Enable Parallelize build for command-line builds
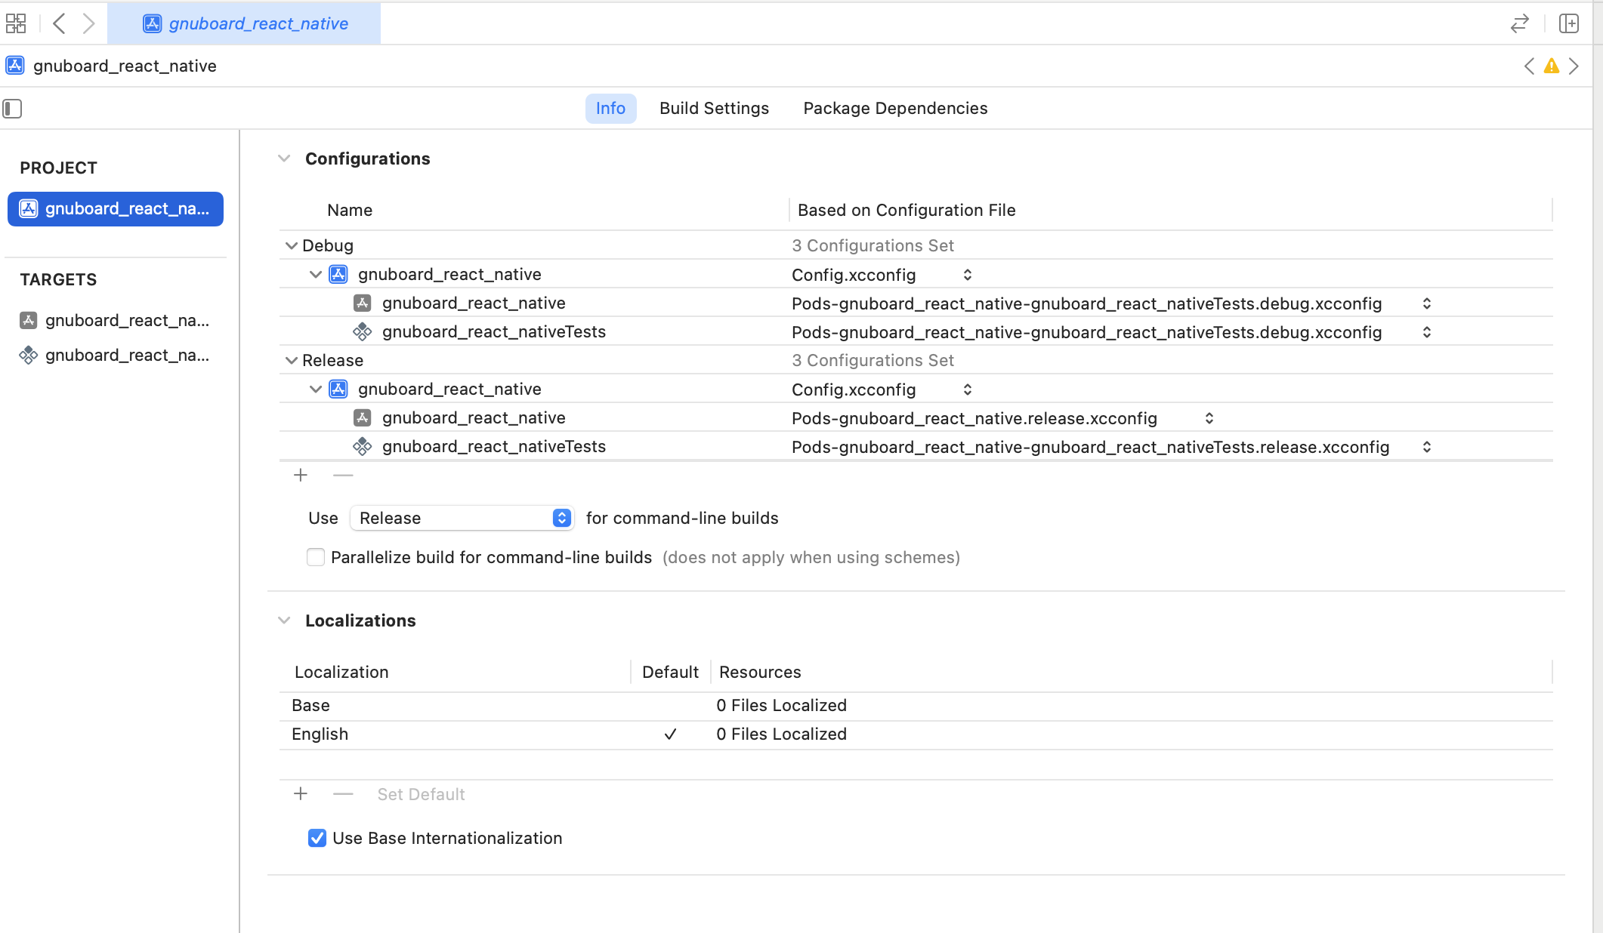 point(316,557)
